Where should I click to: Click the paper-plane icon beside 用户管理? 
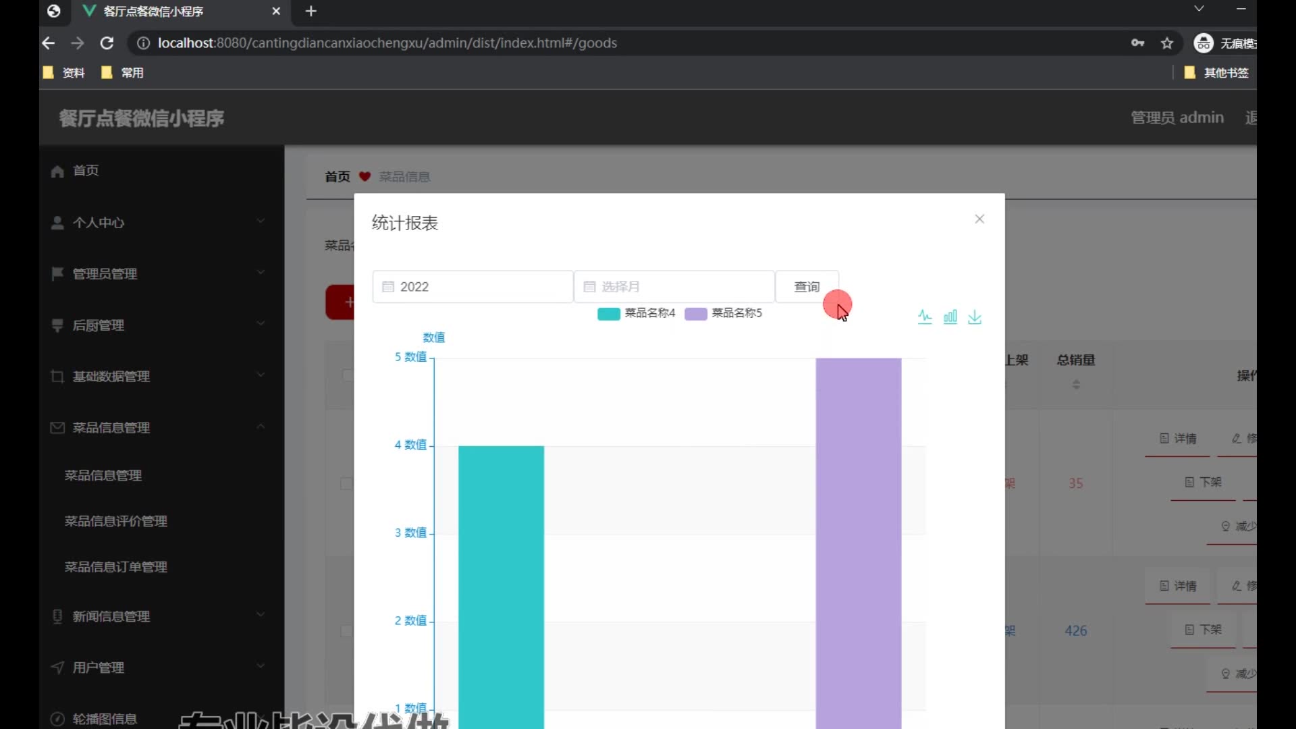point(57,667)
